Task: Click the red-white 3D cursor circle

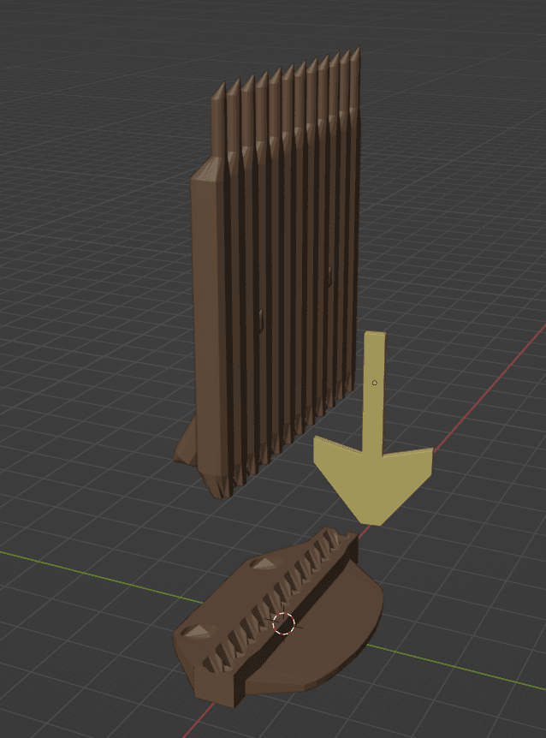Action: click(284, 623)
